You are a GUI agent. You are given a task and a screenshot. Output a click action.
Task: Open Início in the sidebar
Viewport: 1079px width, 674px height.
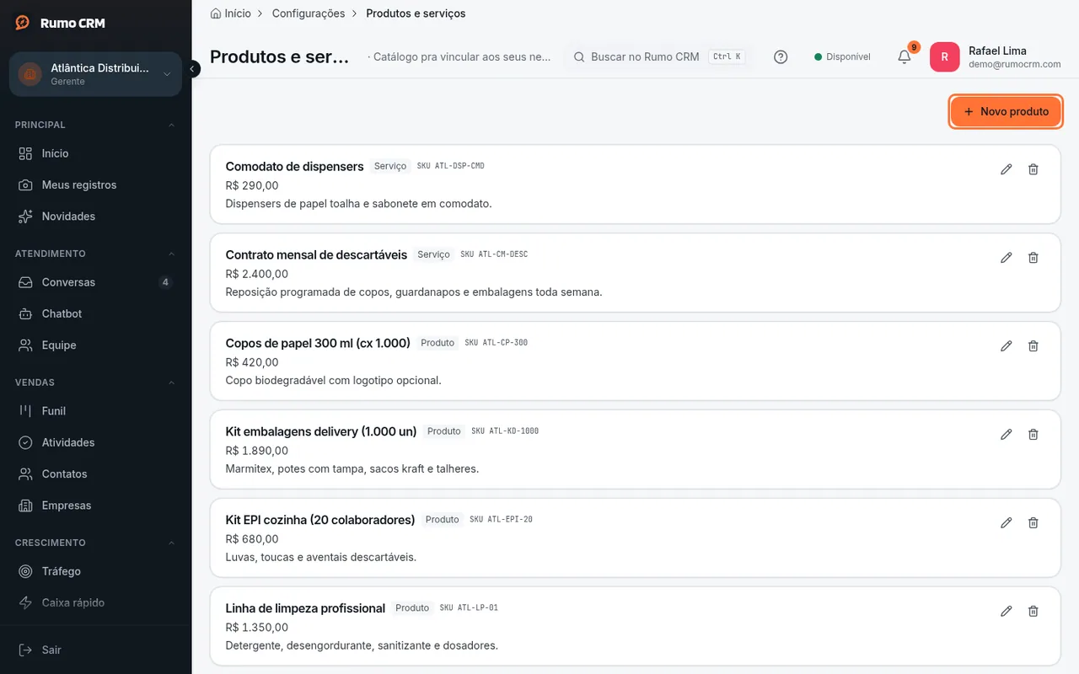(x=95, y=153)
